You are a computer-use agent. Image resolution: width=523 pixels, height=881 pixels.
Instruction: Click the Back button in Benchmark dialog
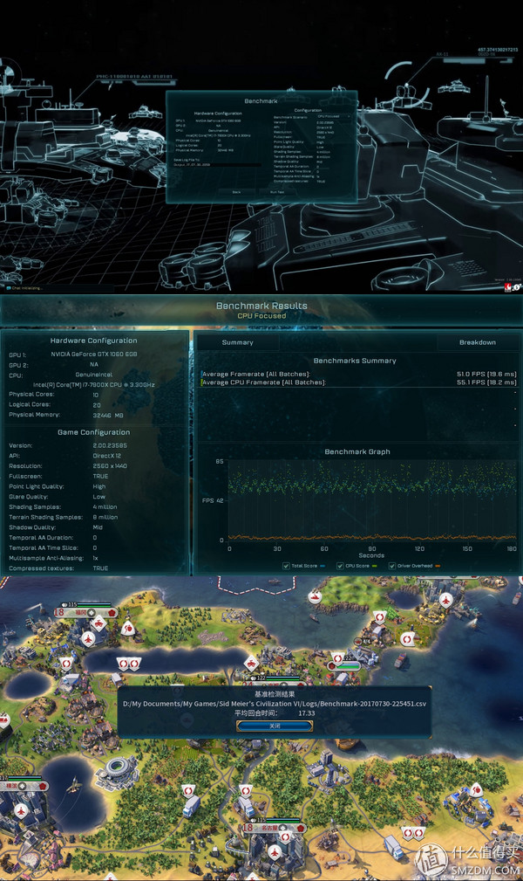pyautogui.click(x=237, y=192)
